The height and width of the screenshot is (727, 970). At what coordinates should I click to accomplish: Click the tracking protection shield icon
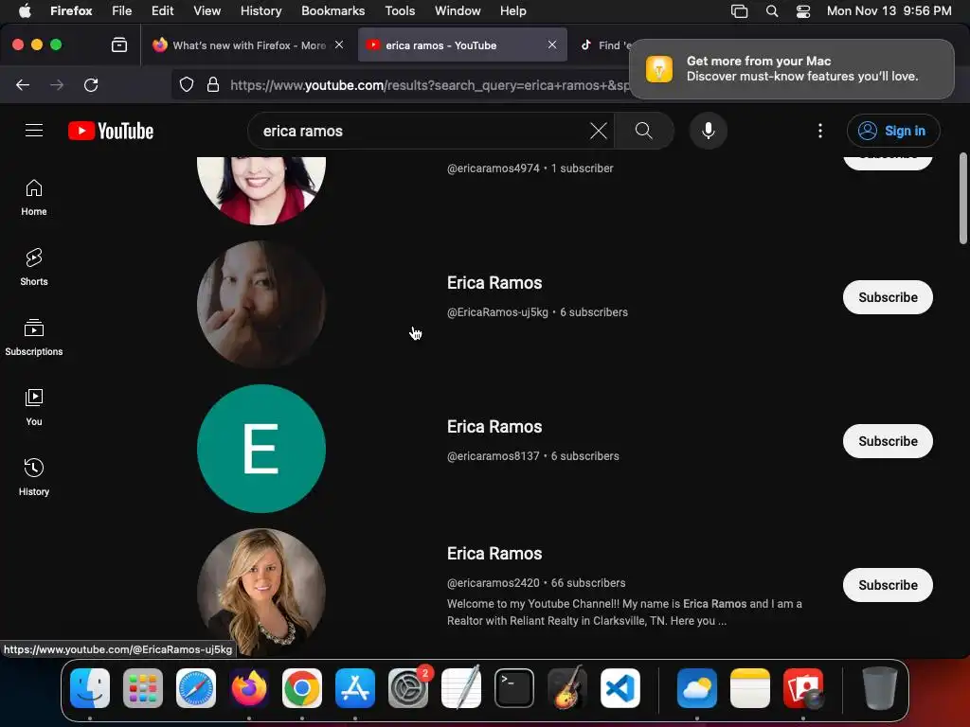(x=187, y=84)
